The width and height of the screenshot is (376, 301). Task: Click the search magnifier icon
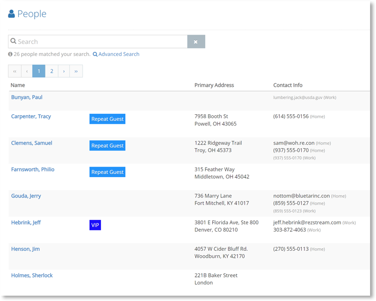(13, 41)
